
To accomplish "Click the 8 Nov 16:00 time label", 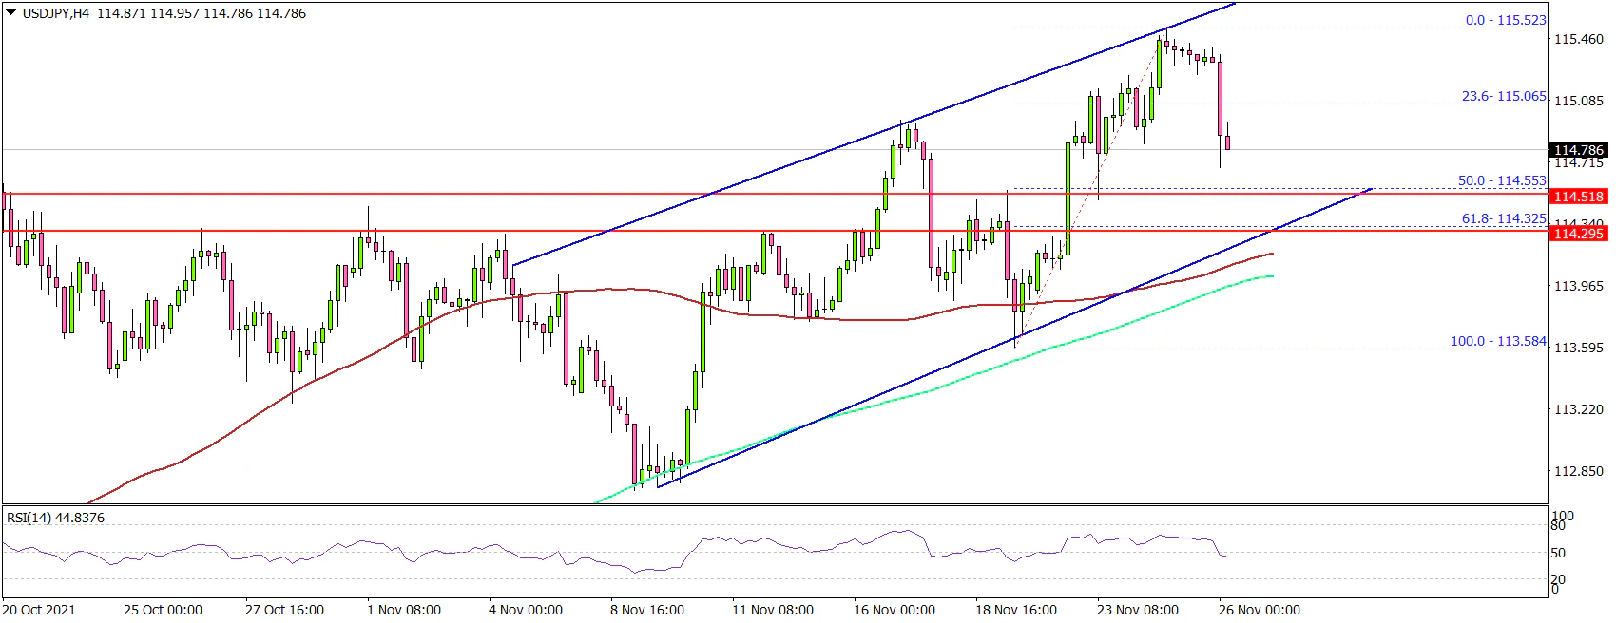I will 647,610.
